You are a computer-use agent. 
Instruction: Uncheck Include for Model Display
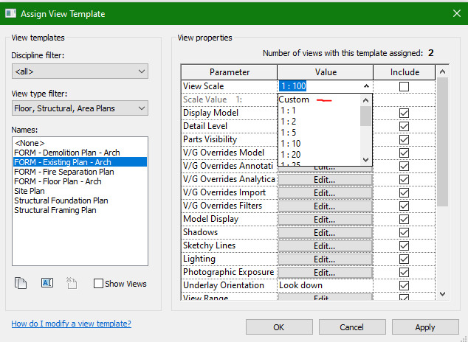point(404,219)
